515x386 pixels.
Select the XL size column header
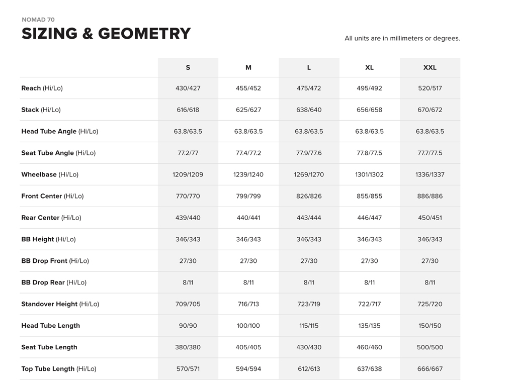(369, 67)
